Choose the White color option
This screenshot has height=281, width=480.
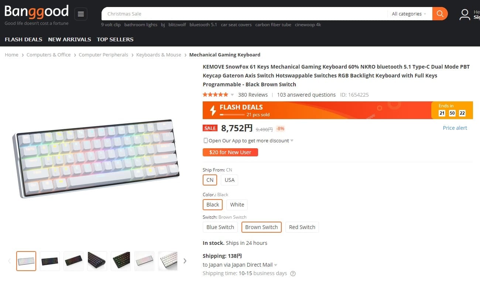point(237,205)
